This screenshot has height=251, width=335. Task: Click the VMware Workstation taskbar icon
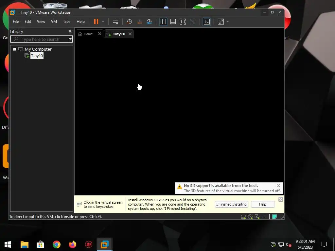click(105, 244)
